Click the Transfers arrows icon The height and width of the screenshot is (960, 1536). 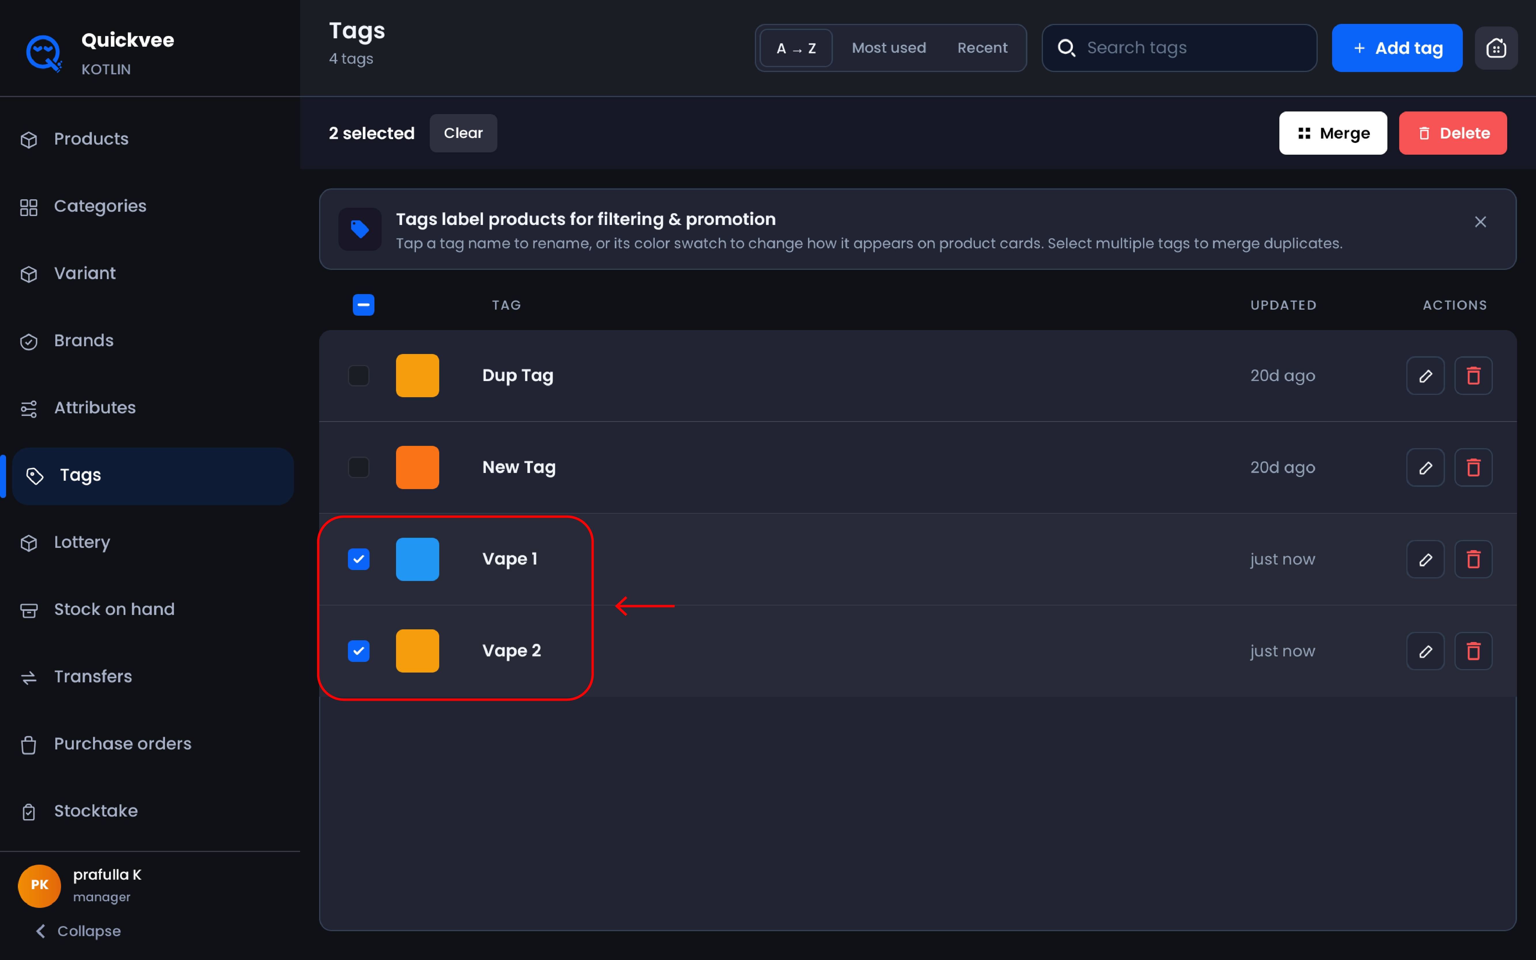click(x=29, y=677)
